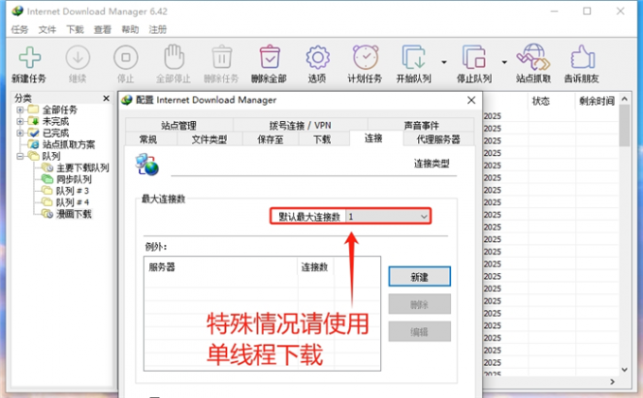The width and height of the screenshot is (643, 398).
Task: Open the 文件 menu
Action: [x=47, y=29]
